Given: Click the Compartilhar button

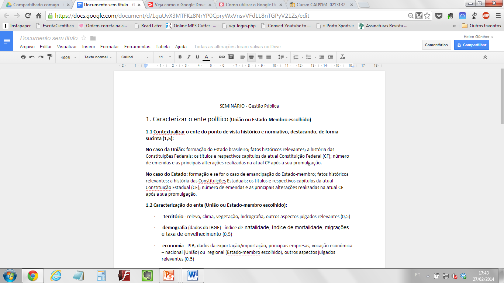Looking at the screenshot, I should tap(472, 45).
